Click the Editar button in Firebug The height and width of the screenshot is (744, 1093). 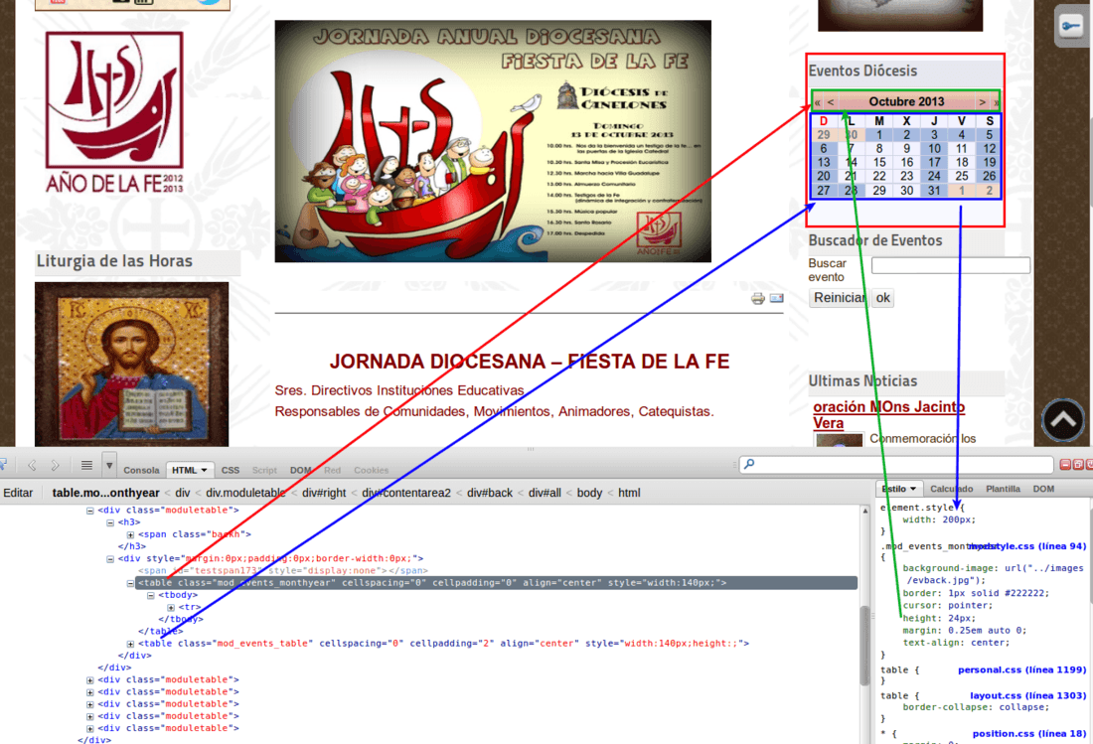pyautogui.click(x=18, y=493)
